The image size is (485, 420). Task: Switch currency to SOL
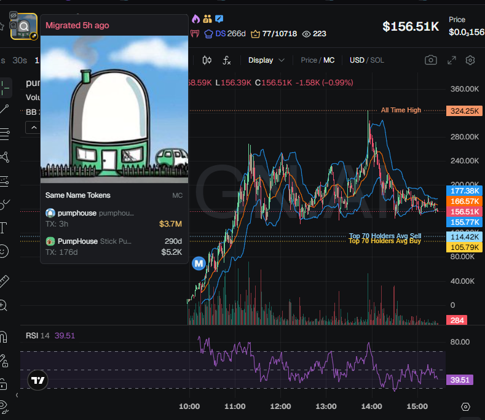click(x=377, y=60)
